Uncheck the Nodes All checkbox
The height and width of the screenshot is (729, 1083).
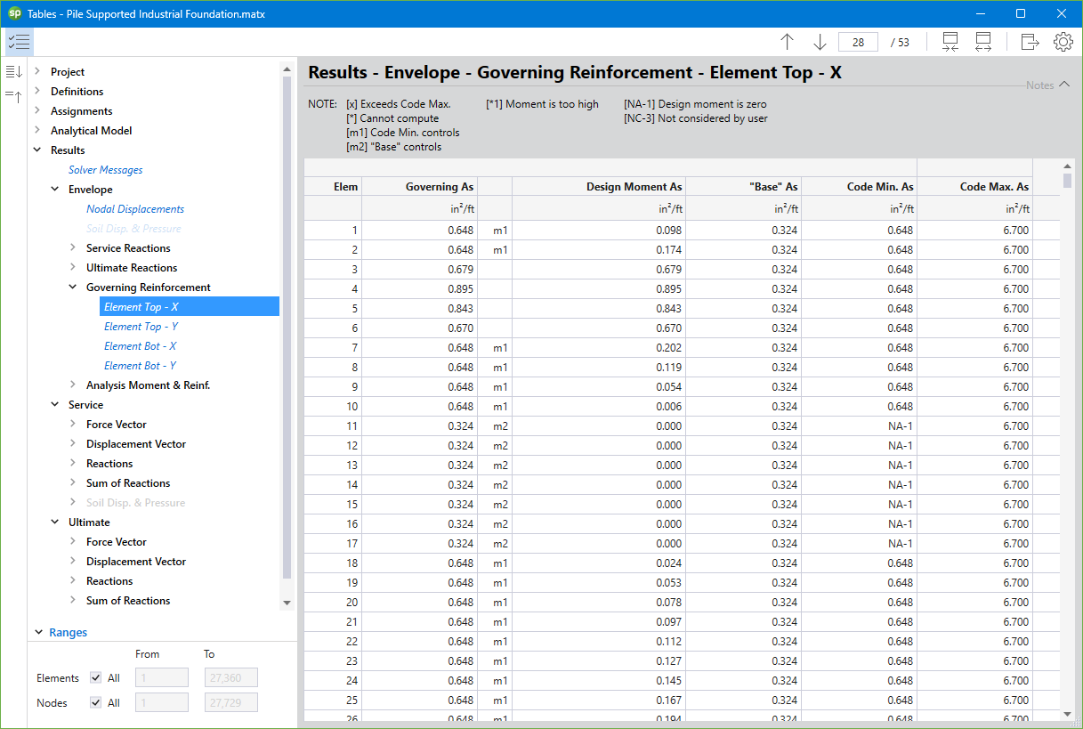[x=96, y=703]
